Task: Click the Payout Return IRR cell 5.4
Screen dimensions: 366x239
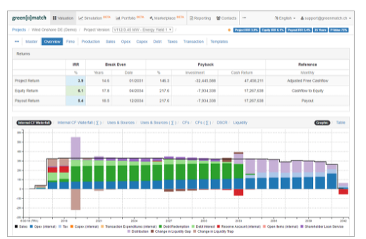Action: coord(76,101)
